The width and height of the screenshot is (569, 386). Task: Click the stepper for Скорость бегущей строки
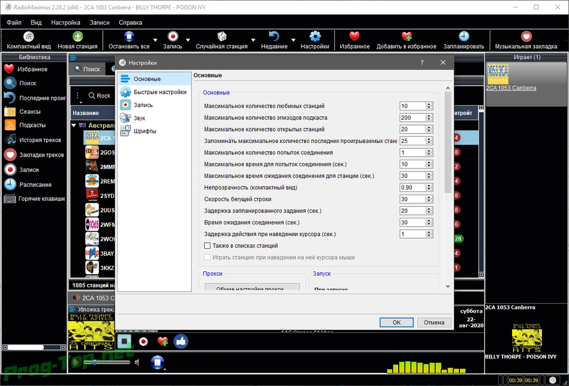(429, 199)
